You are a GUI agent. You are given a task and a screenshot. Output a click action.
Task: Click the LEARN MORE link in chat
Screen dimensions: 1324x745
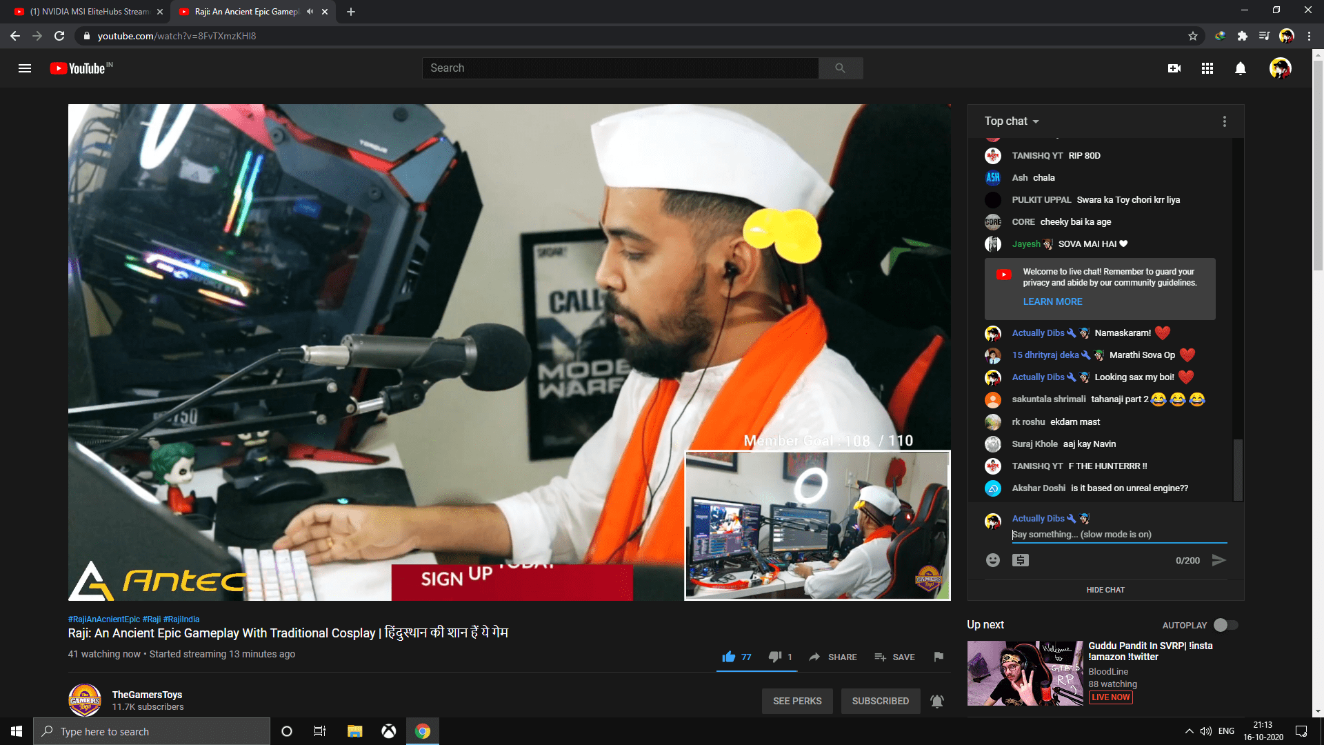[1052, 301]
